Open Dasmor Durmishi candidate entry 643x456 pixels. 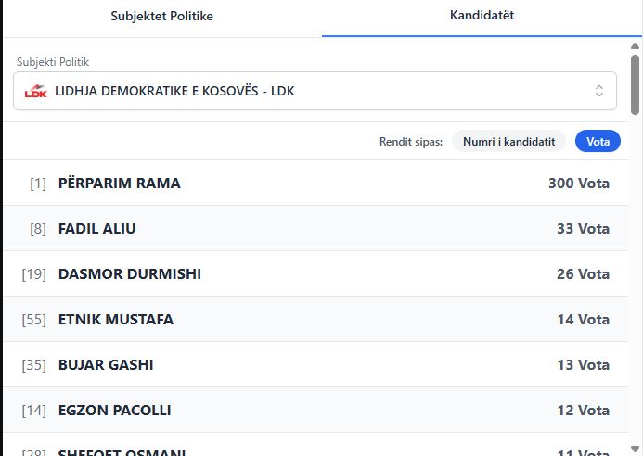(130, 274)
